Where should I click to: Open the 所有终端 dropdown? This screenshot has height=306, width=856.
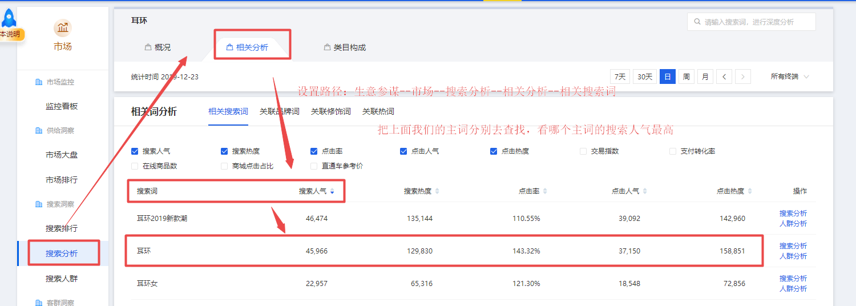pyautogui.click(x=790, y=76)
